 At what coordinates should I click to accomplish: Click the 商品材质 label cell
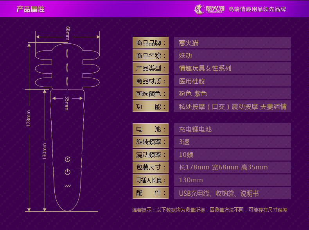(151, 81)
